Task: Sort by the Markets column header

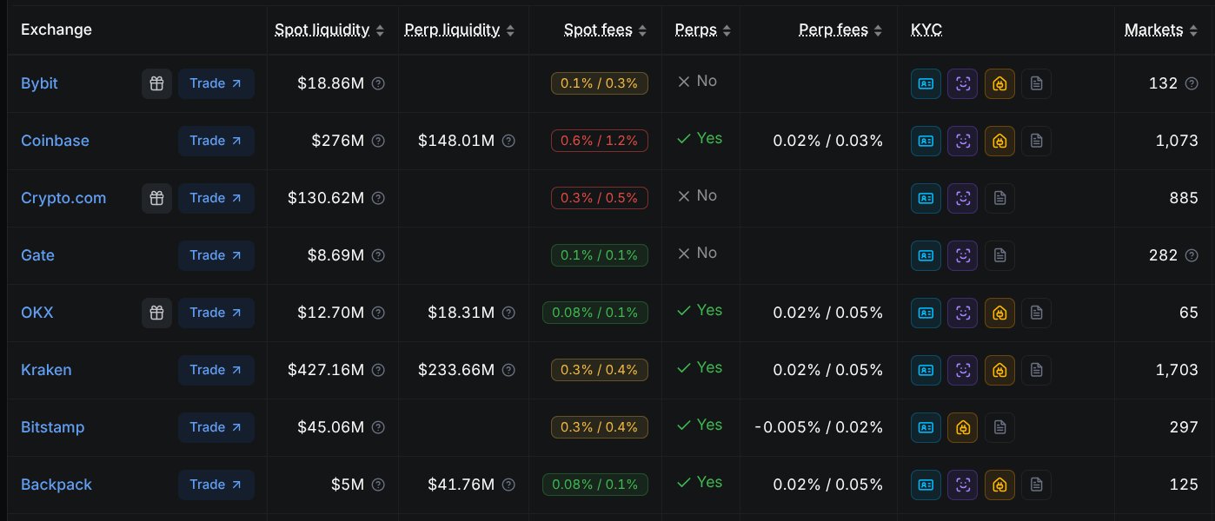Action: point(1161,30)
